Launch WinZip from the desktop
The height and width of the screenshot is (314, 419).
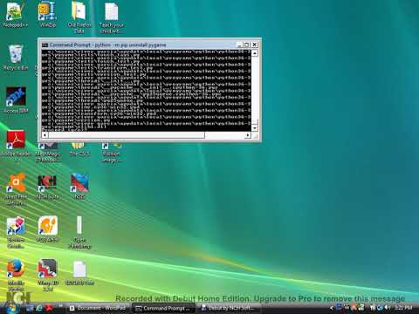point(47,15)
